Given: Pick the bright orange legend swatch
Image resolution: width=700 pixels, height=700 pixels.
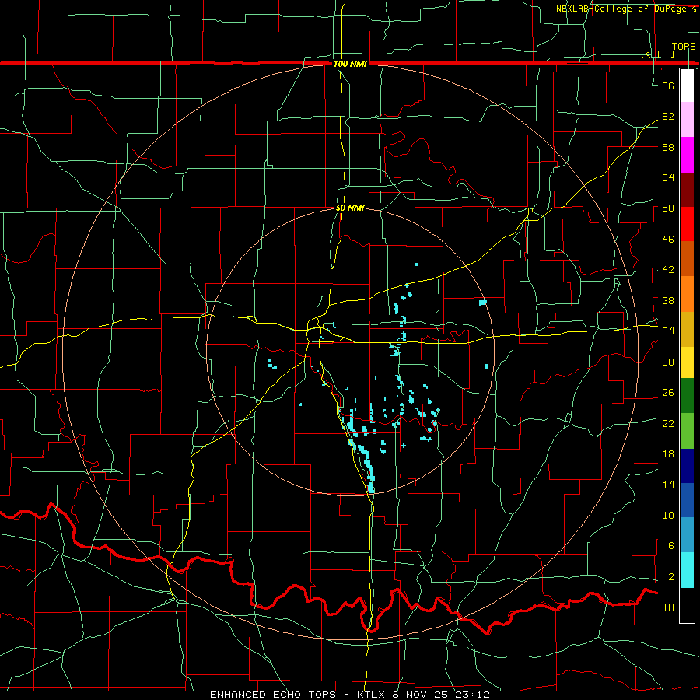Looking at the screenshot, I should click(x=687, y=294).
